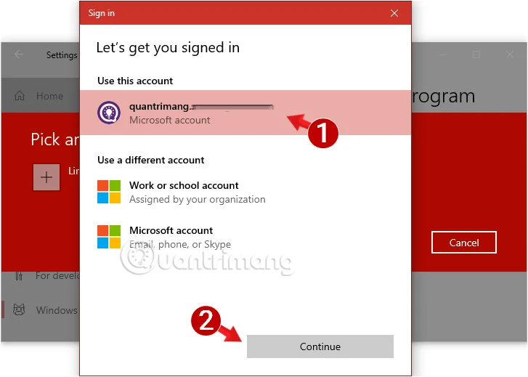Viewport: 528px width, 377px height.
Task: Open Windows Insider item in Settings sidebar
Action: [41, 310]
